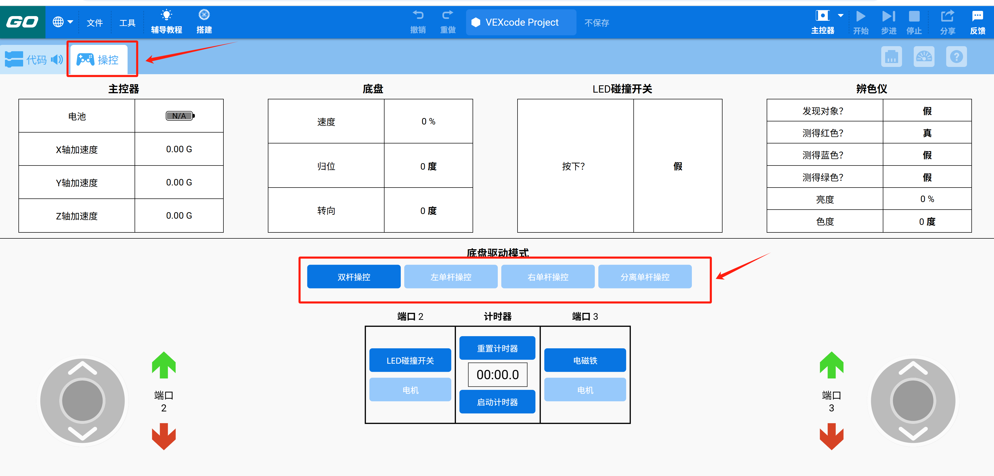This screenshot has width=994, height=476.
Task: Open the language globe selector
Action: (63, 22)
